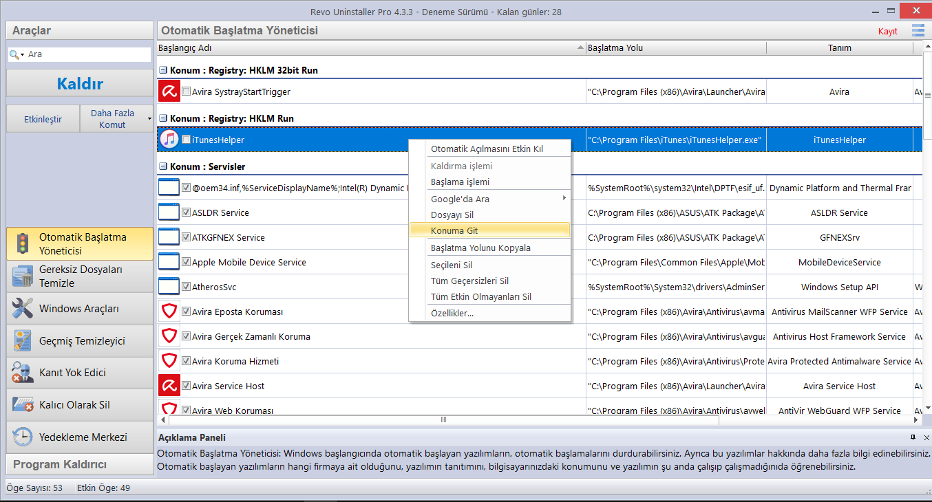Screen dimensions: 932x502
Task: Click the traffic light Otomatik Başlatma Yöneticisi icon
Action: click(22, 243)
